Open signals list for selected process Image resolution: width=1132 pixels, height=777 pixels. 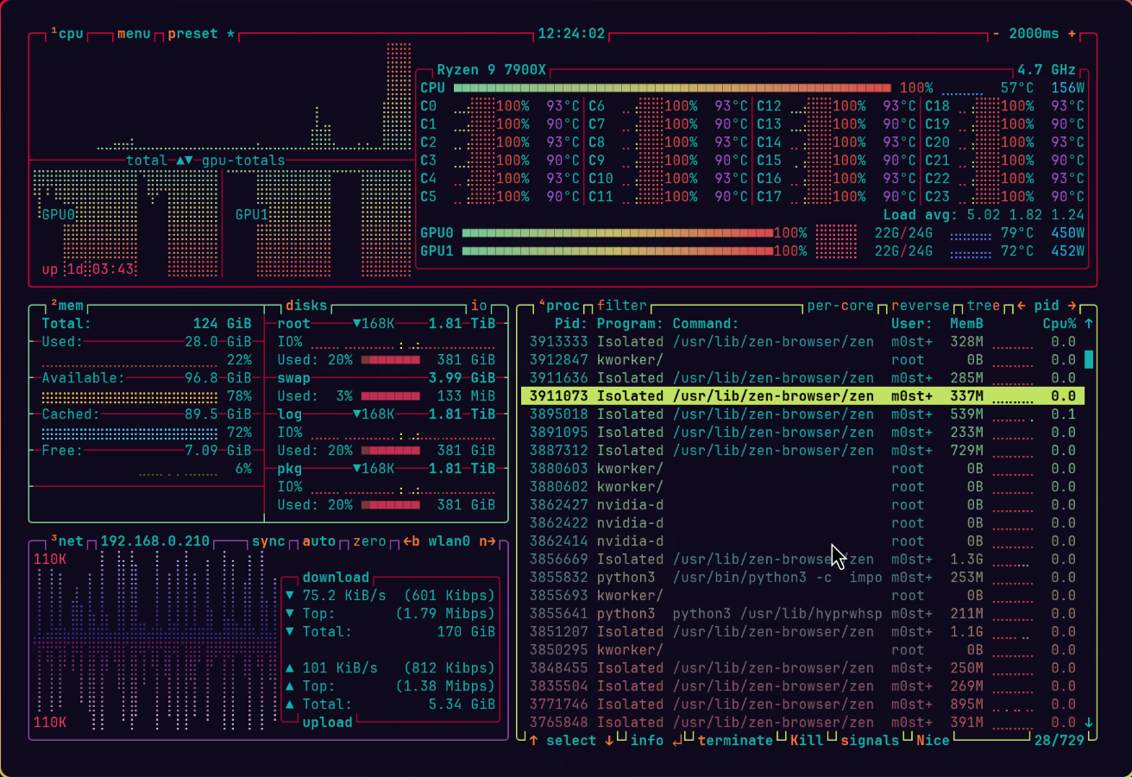pos(870,740)
